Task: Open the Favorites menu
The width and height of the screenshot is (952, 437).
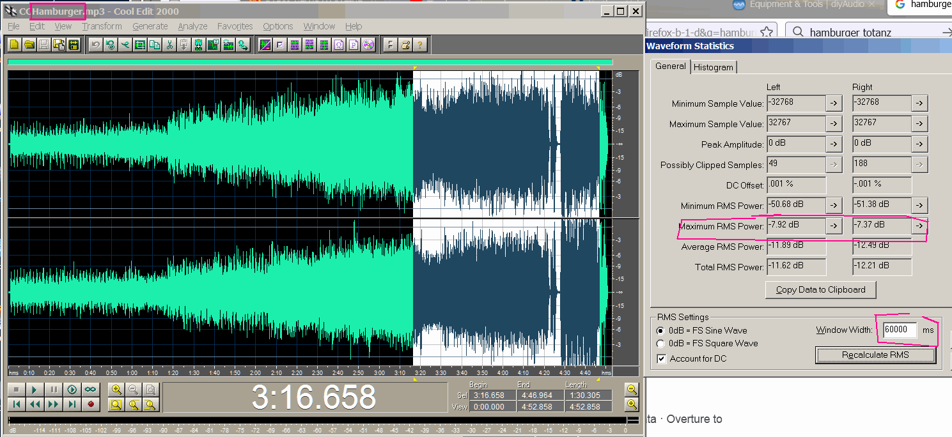Action: point(235,26)
